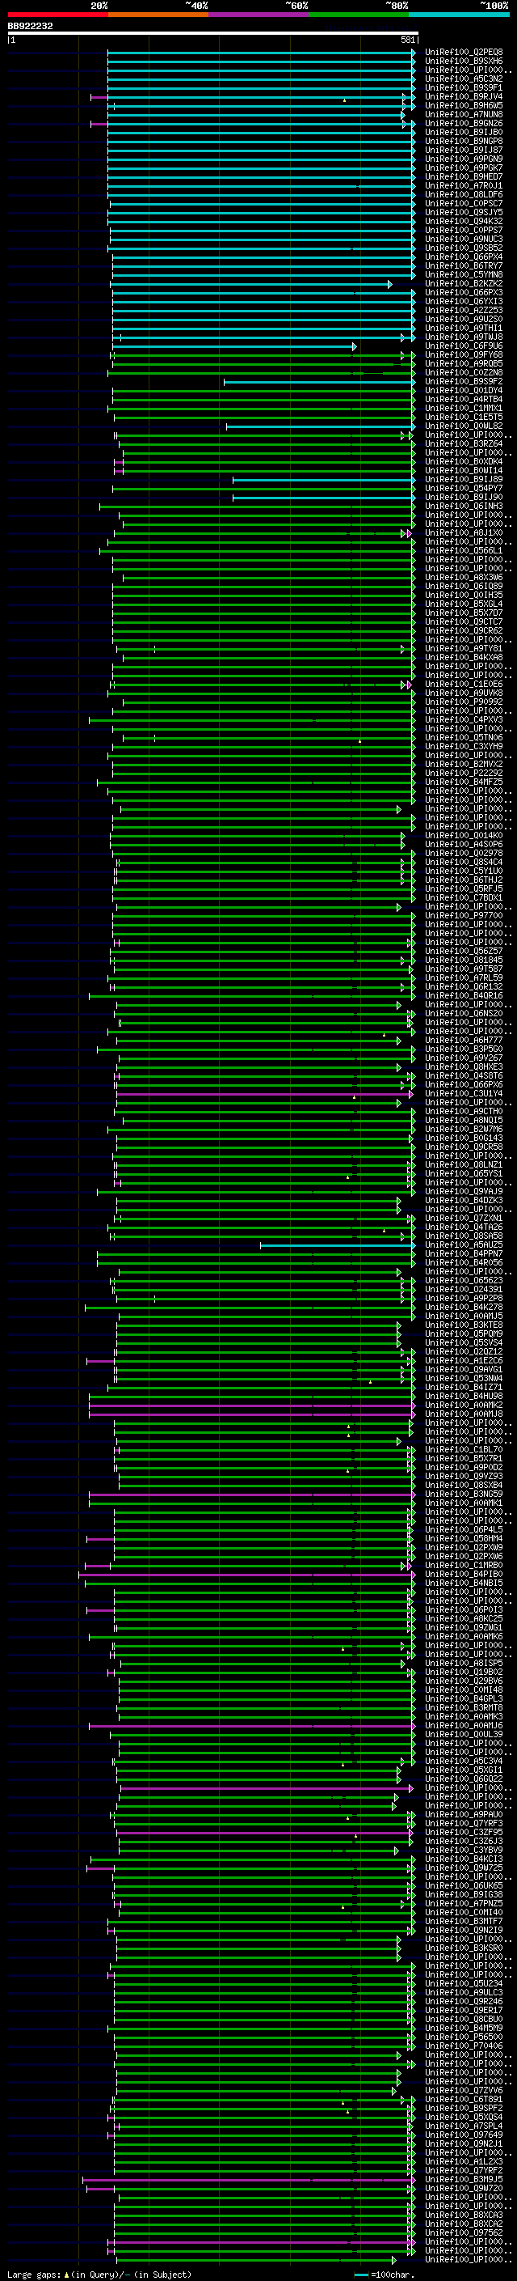Select the UniRef100_B5XGL4 entry
Image resolution: width=517 pixels, height=2281 pixels.
[x=463, y=604]
